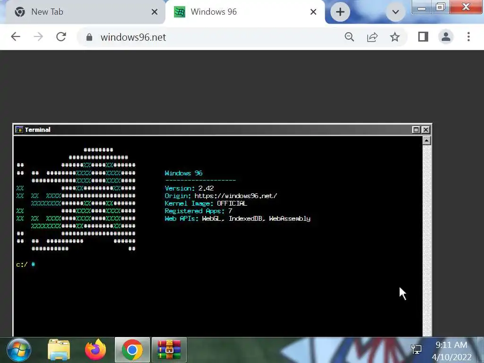Open the taskbar clock showing 9:11 AM
This screenshot has height=363, width=484.
point(451,351)
